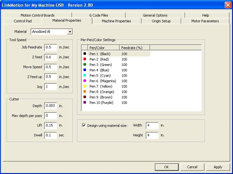Select the Pen 3 (Green) row
The image size is (233, 174).
tap(116, 65)
